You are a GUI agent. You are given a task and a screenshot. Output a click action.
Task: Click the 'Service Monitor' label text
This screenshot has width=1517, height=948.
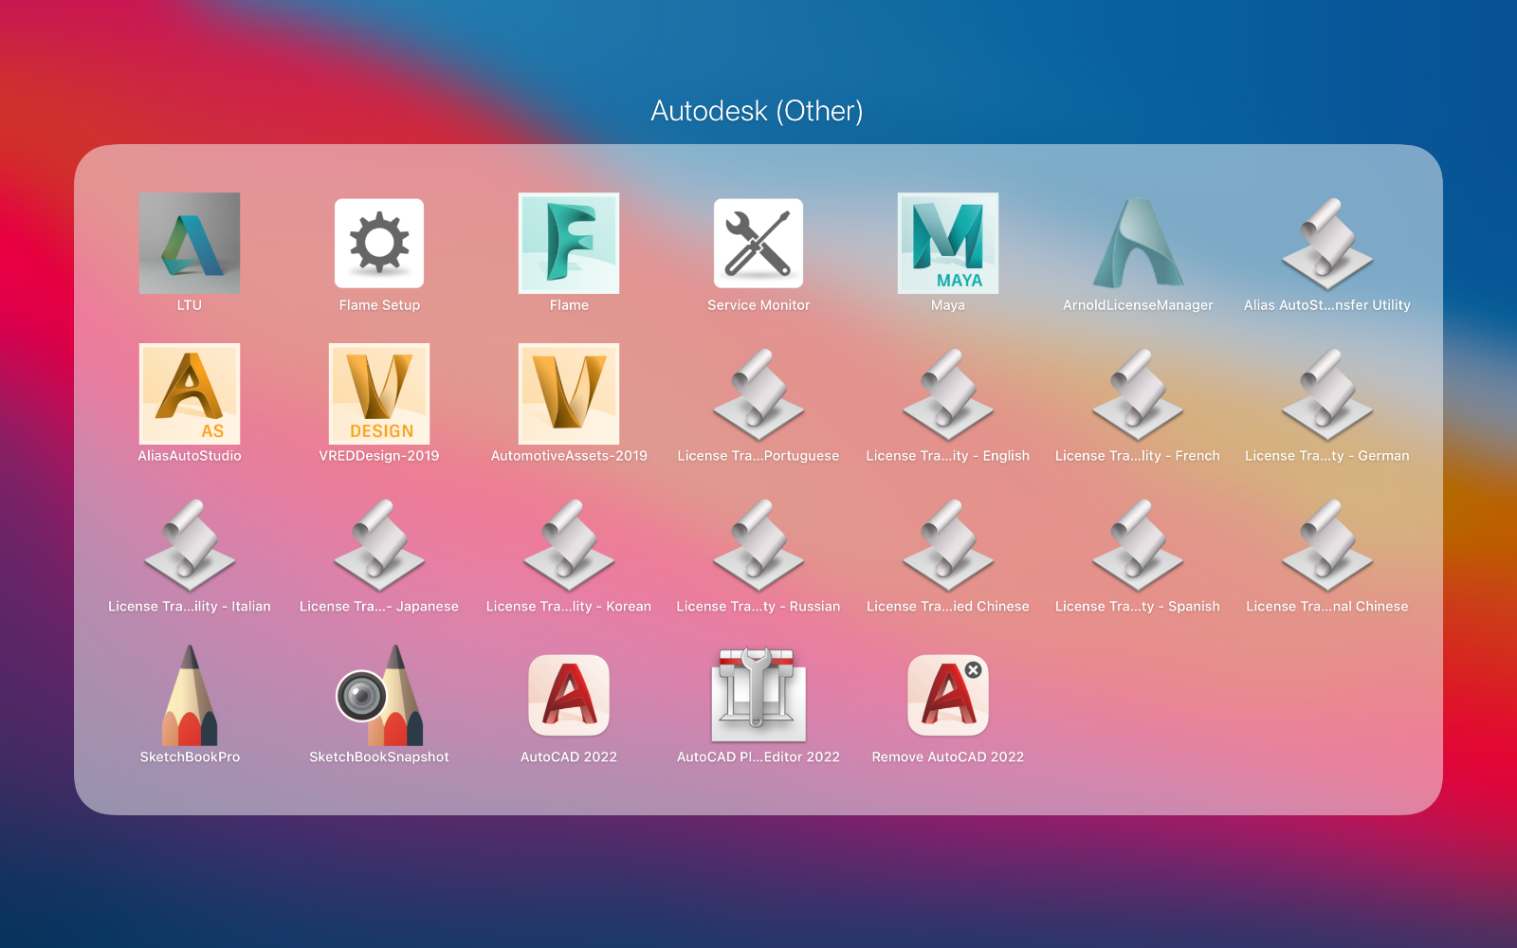[x=758, y=305]
